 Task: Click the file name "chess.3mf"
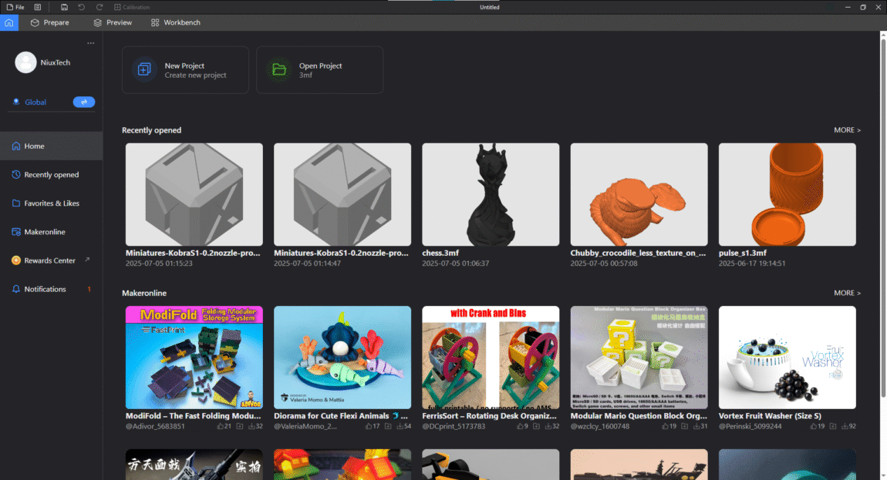[440, 253]
